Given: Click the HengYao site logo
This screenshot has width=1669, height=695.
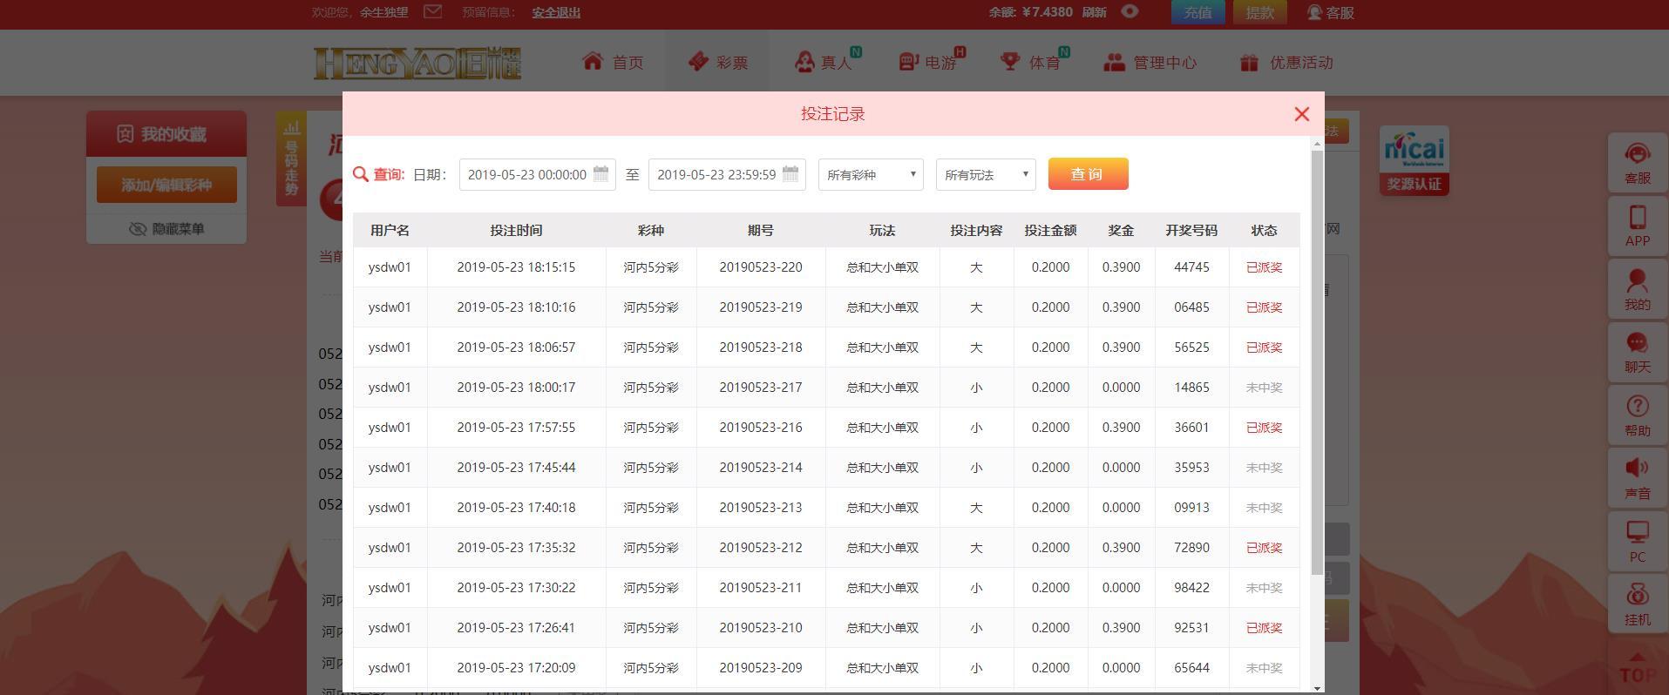Looking at the screenshot, I should (x=417, y=63).
